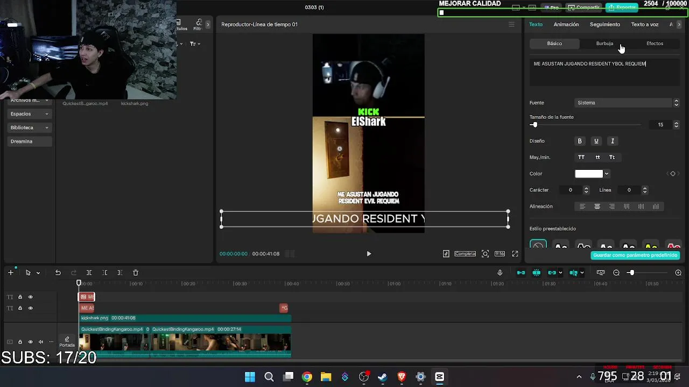Toggle auto snapping icon
Viewport: 689px width, 387px height.
(537, 273)
